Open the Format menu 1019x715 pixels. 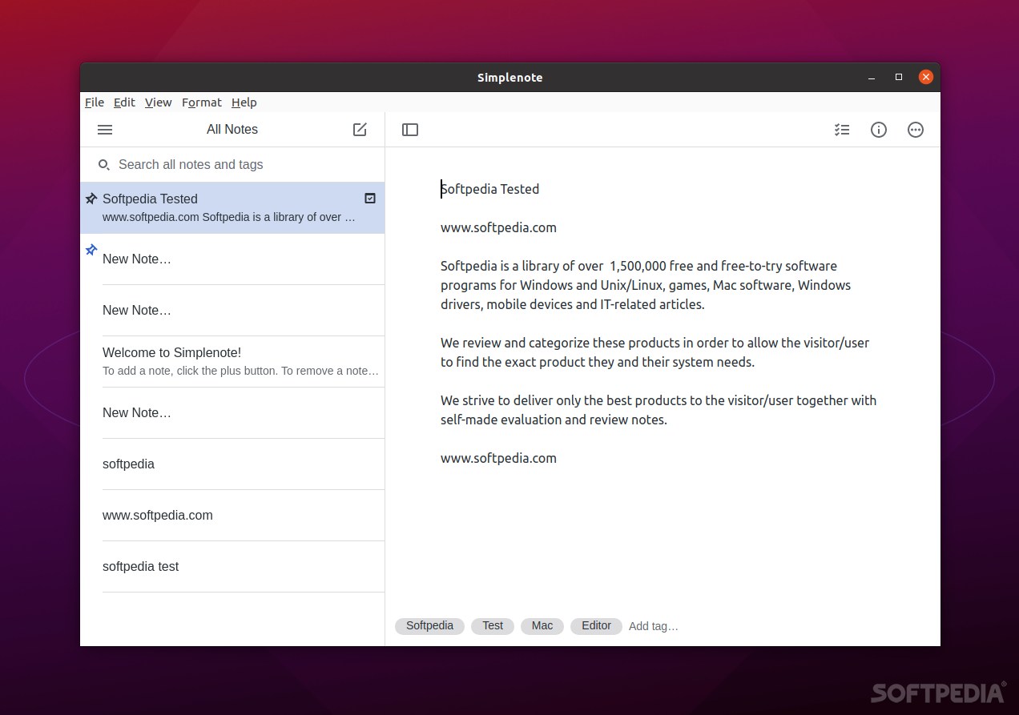(x=202, y=102)
